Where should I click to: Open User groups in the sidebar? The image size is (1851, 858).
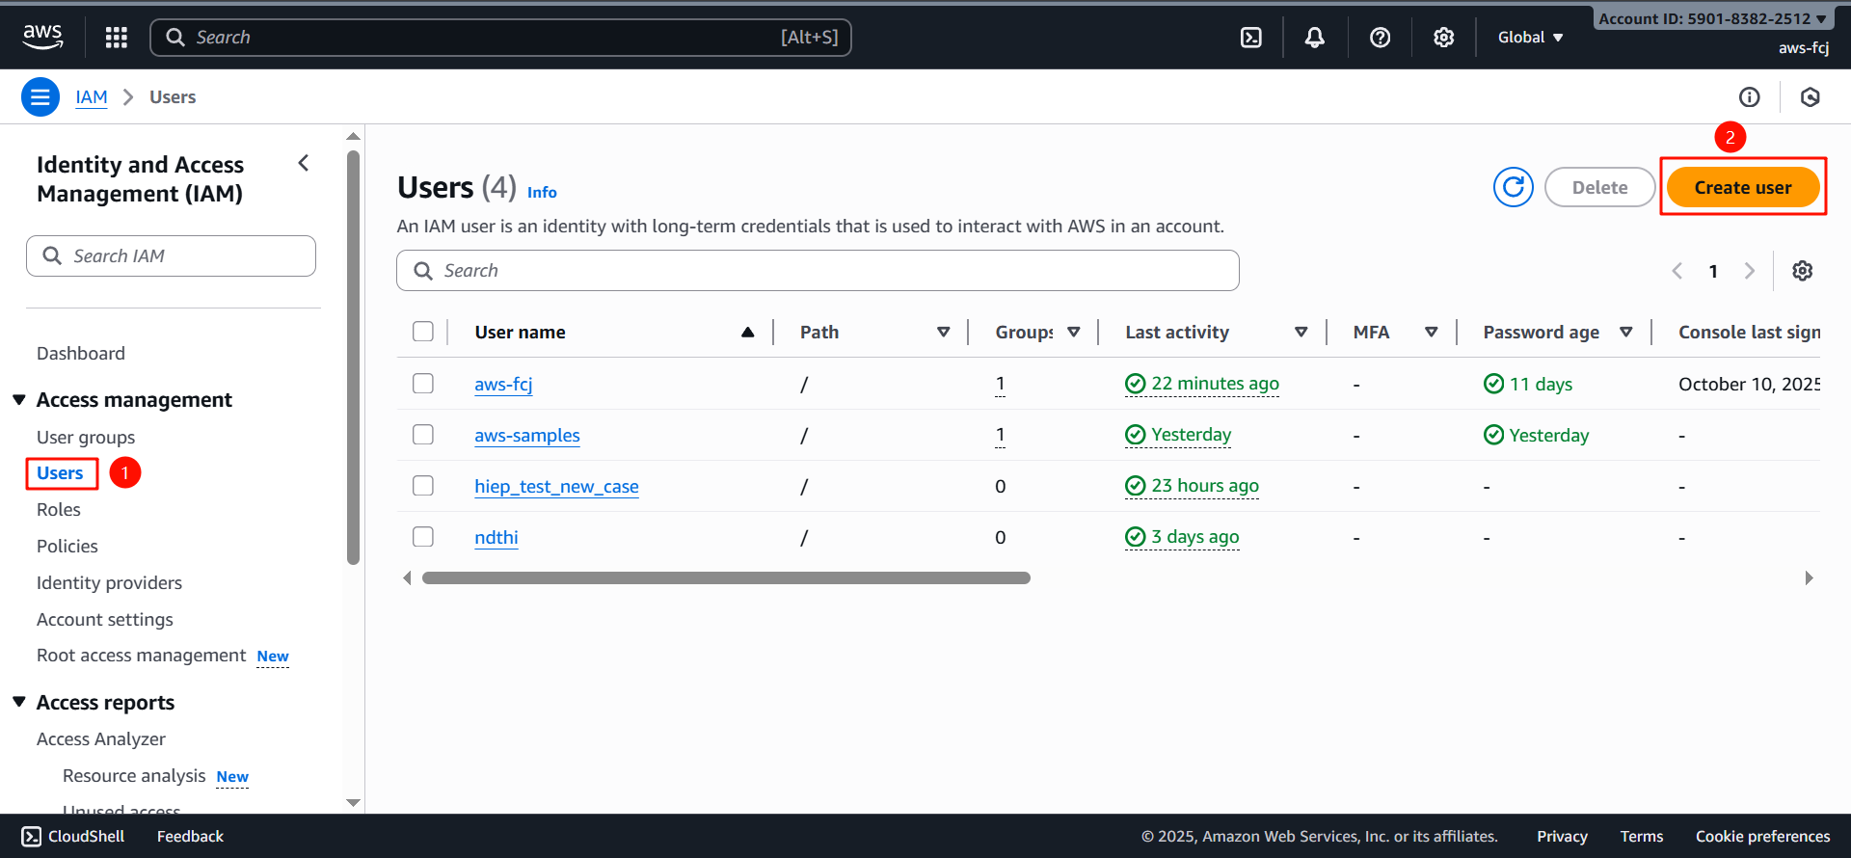[86, 437]
